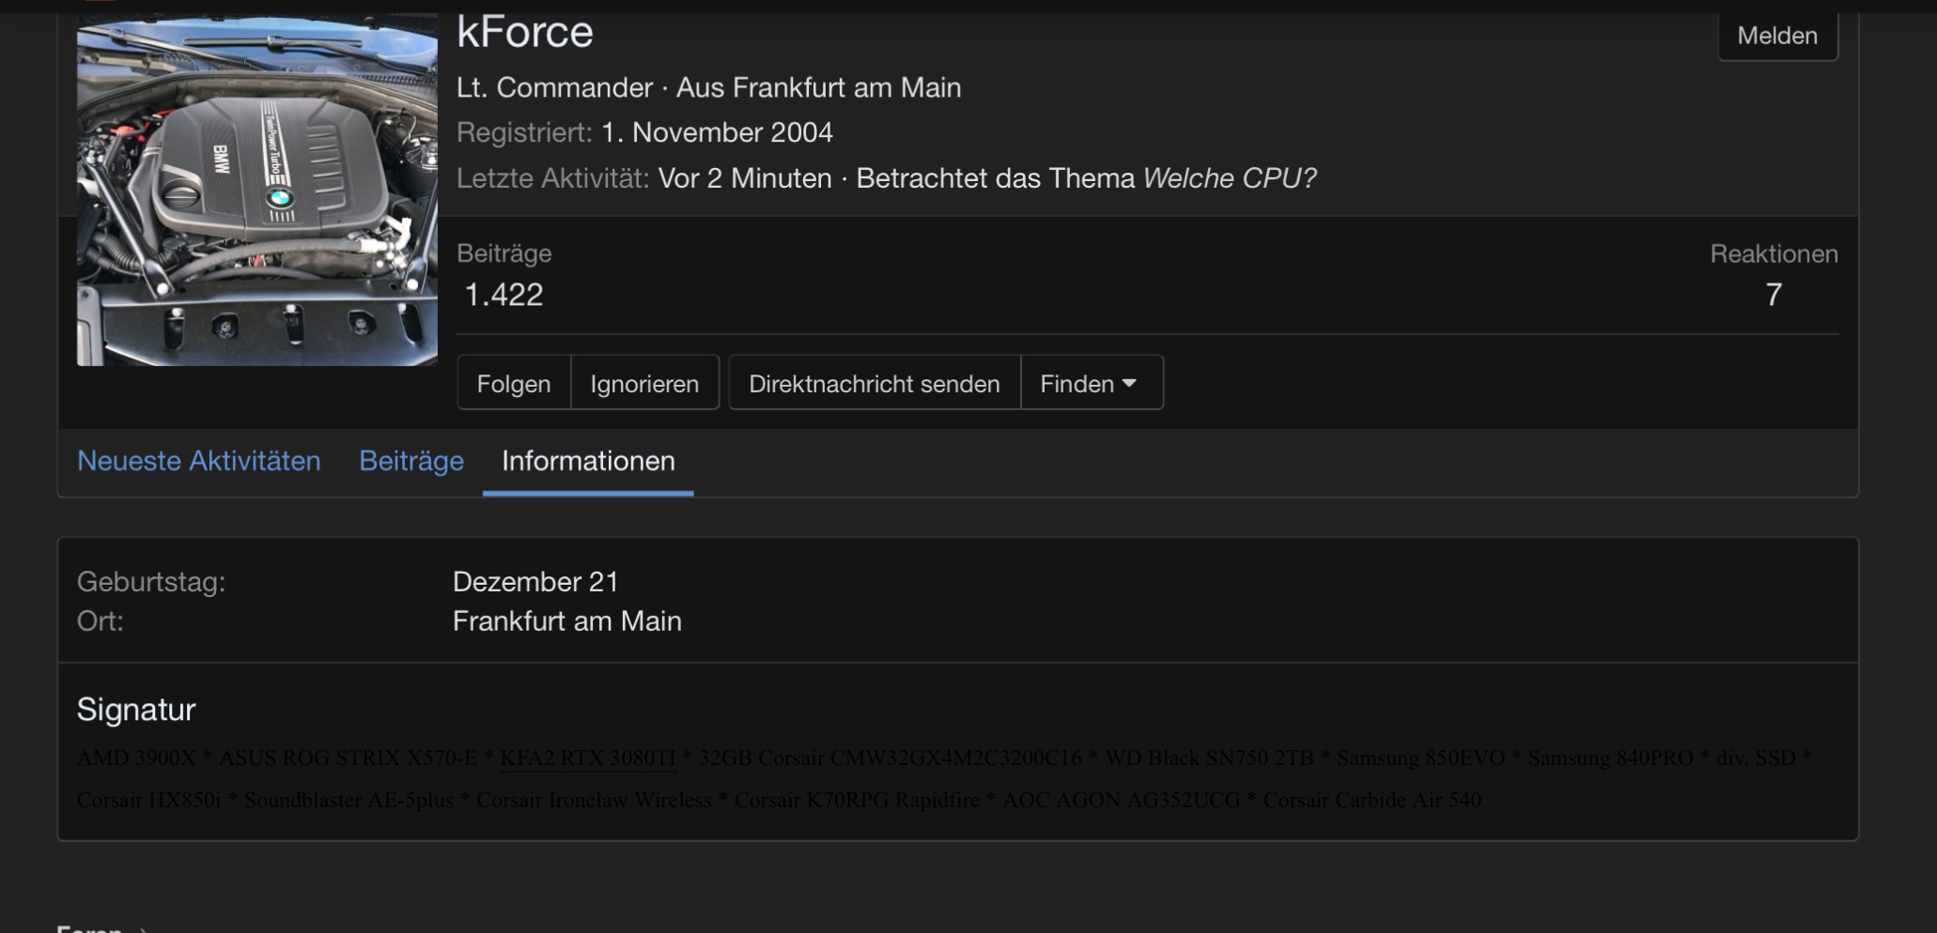
Task: Expand the Finden dropdown menu
Action: (x=1090, y=383)
